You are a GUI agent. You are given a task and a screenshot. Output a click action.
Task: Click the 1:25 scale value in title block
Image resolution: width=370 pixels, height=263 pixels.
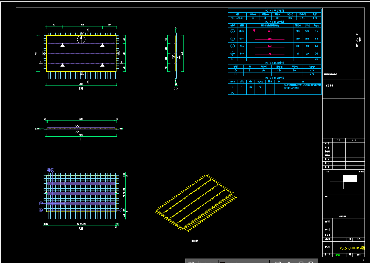[359, 239]
